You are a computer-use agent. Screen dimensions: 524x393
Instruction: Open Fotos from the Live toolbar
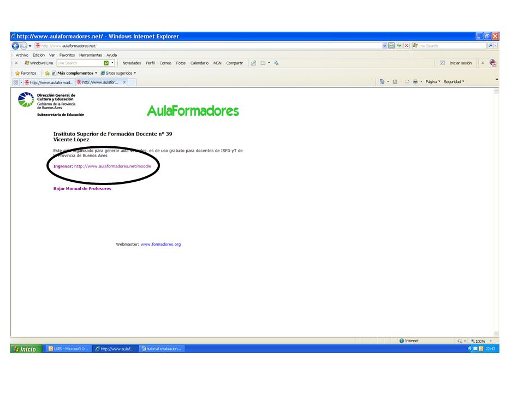[x=181, y=63]
